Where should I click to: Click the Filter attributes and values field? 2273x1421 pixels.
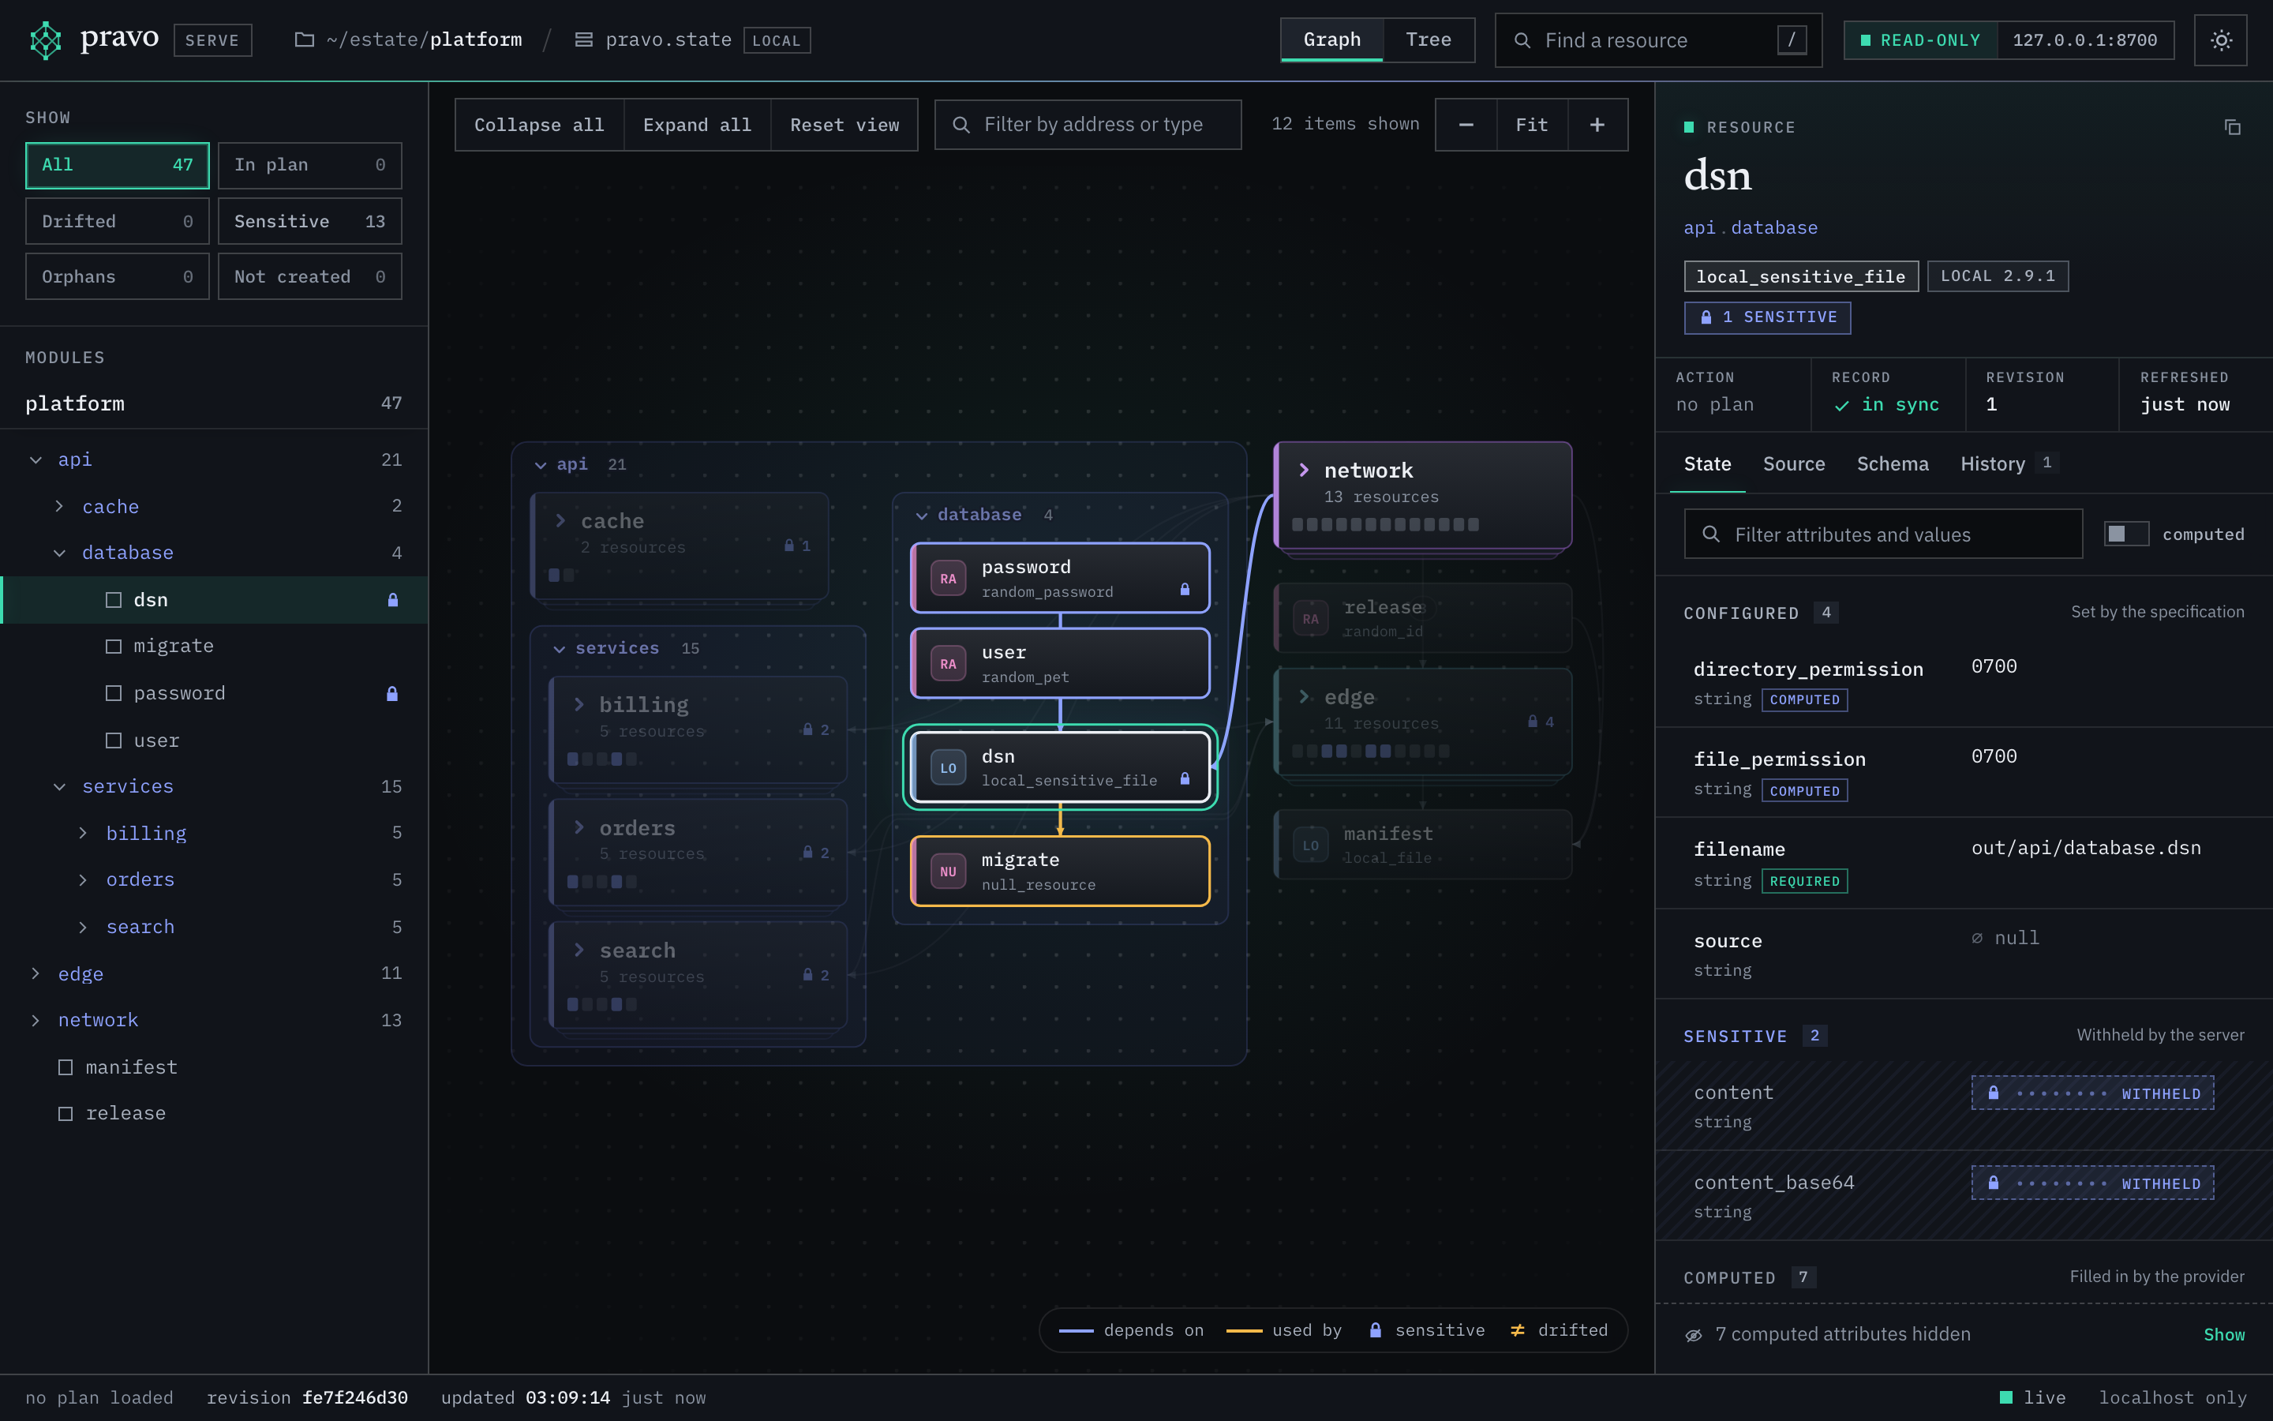pyautogui.click(x=1883, y=534)
